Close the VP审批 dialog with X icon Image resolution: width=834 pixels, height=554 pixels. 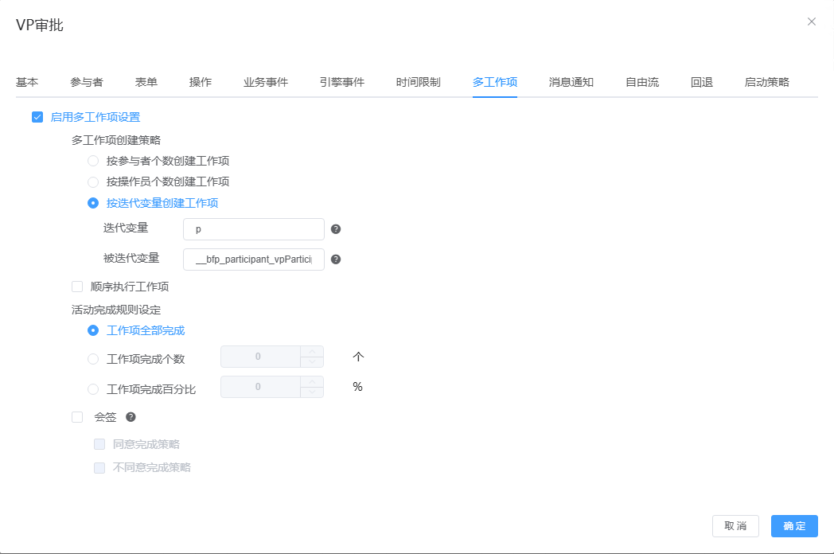tap(811, 21)
